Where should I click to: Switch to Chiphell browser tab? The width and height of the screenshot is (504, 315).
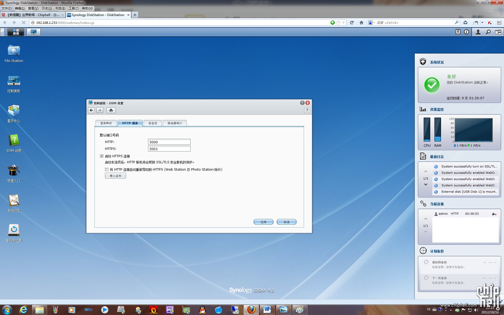point(33,15)
